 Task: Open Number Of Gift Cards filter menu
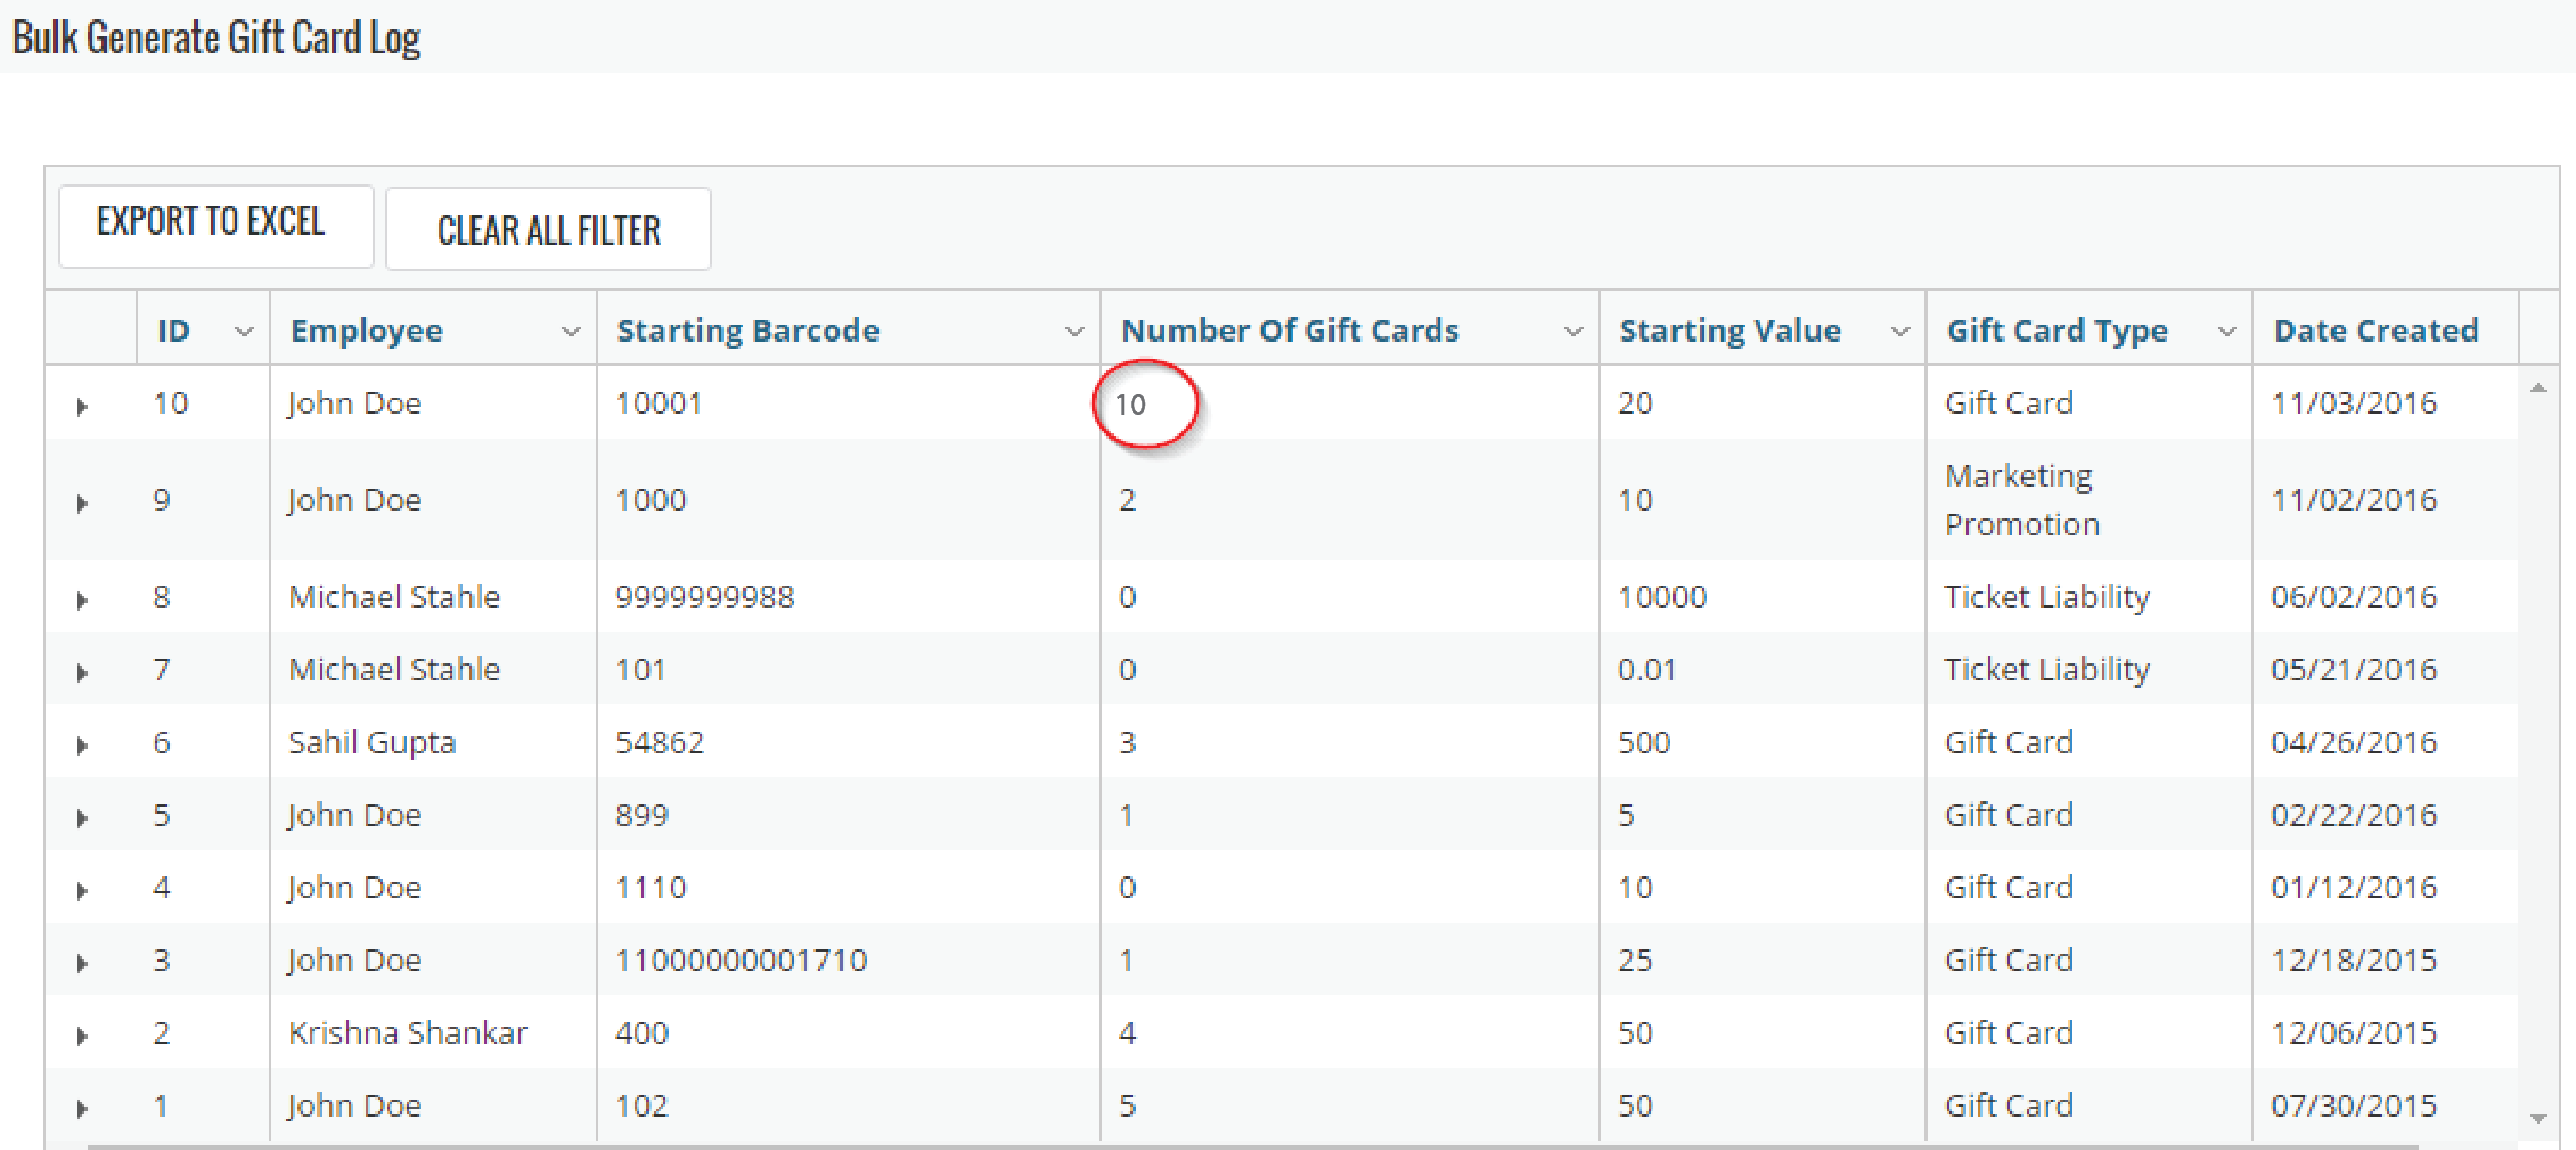(x=1573, y=331)
